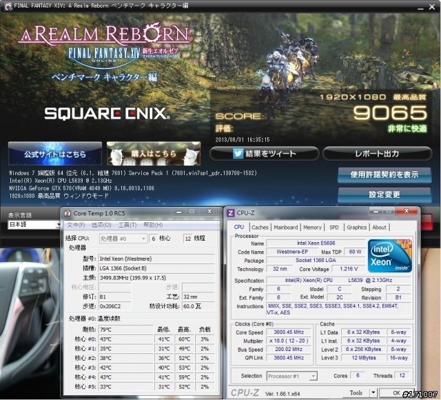Click the 2013/08/31 16:35:15 timestamp
Screen dimensions: 441x400
click(243, 139)
